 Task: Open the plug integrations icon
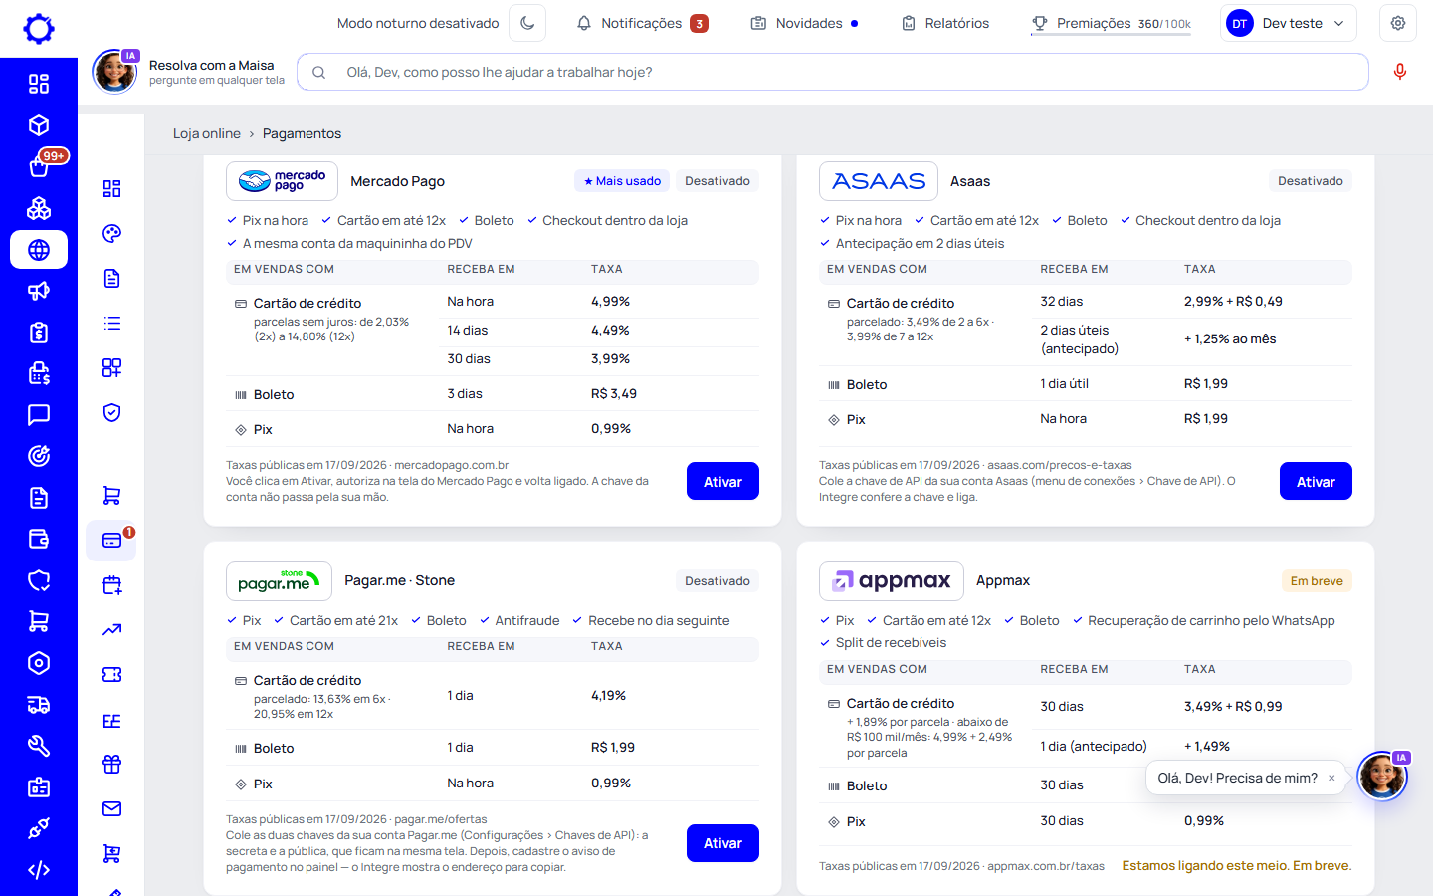pyautogui.click(x=39, y=828)
